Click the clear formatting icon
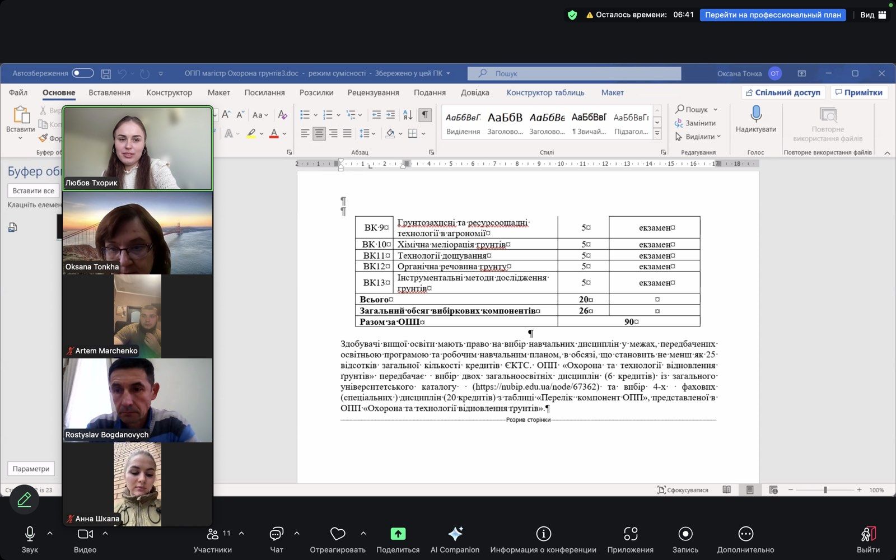This screenshot has height=560, width=896. click(283, 115)
